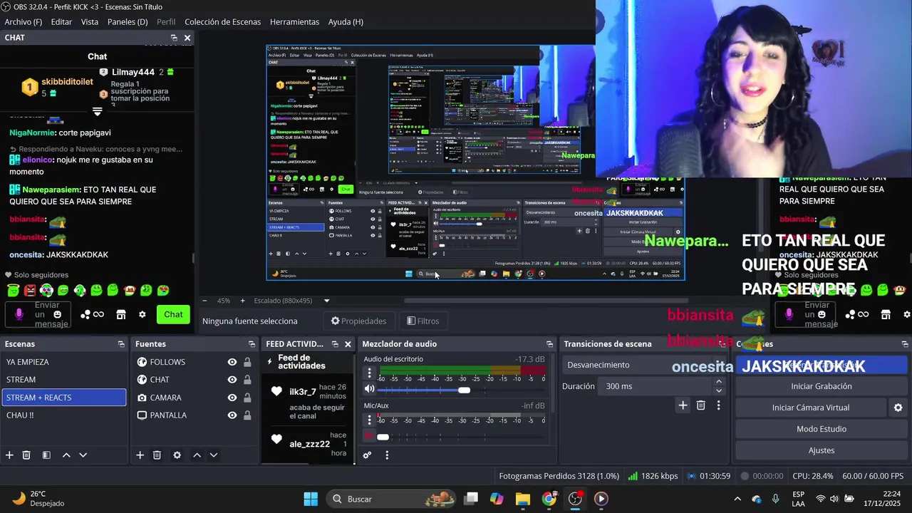This screenshot has width=912, height=513.
Task: Add a new scene in Escenas
Action: coord(9,455)
